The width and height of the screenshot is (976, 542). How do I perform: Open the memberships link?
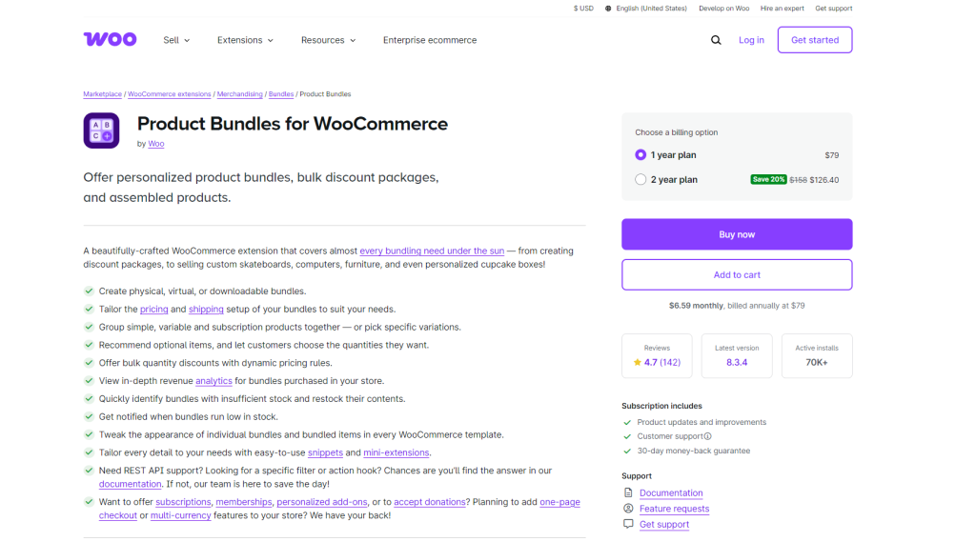pos(243,502)
